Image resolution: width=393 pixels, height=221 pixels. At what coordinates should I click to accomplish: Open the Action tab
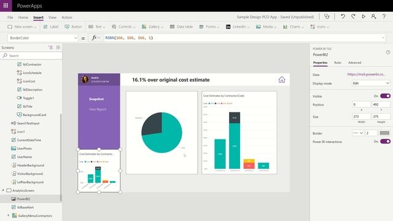click(67, 17)
